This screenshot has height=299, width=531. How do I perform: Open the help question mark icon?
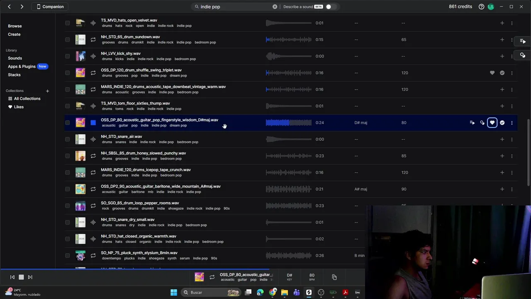(x=481, y=7)
